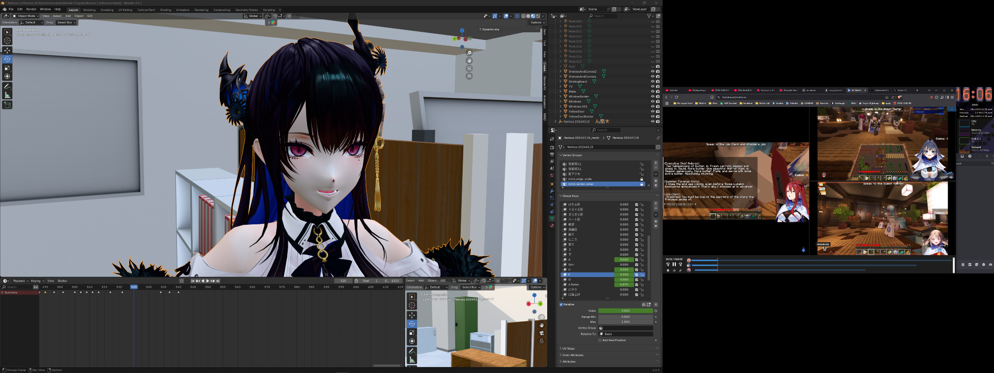The height and width of the screenshot is (373, 994).
Task: Collapse the Shape Keys panel
Action: (x=569, y=196)
